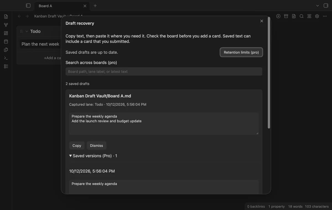This screenshot has width=332, height=210.
Task: Navigate back with the left arrow
Action: 19,16
